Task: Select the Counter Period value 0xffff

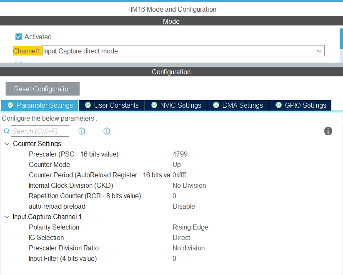Action: [x=179, y=175]
